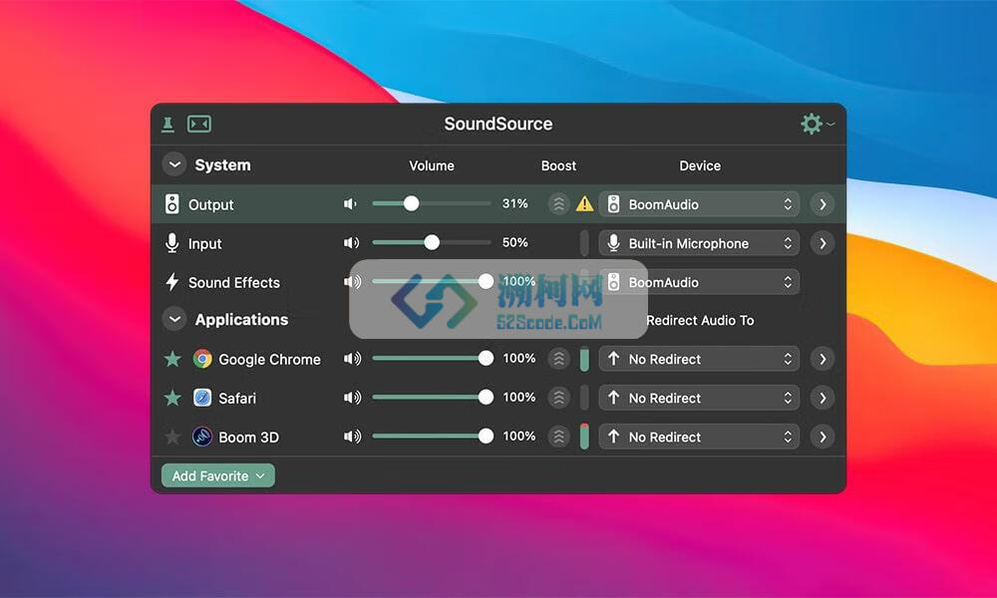Click the 31% Output volume value
The width and height of the screenshot is (997, 598).
(x=515, y=203)
